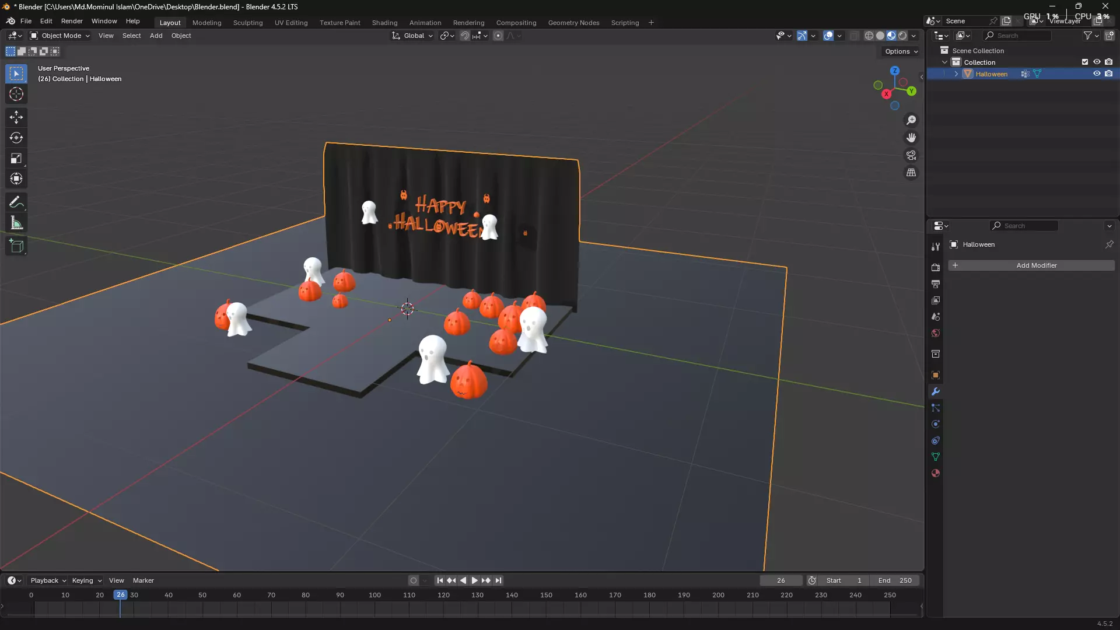This screenshot has width=1120, height=630.
Task: Toggle show overlays button
Action: click(828, 36)
